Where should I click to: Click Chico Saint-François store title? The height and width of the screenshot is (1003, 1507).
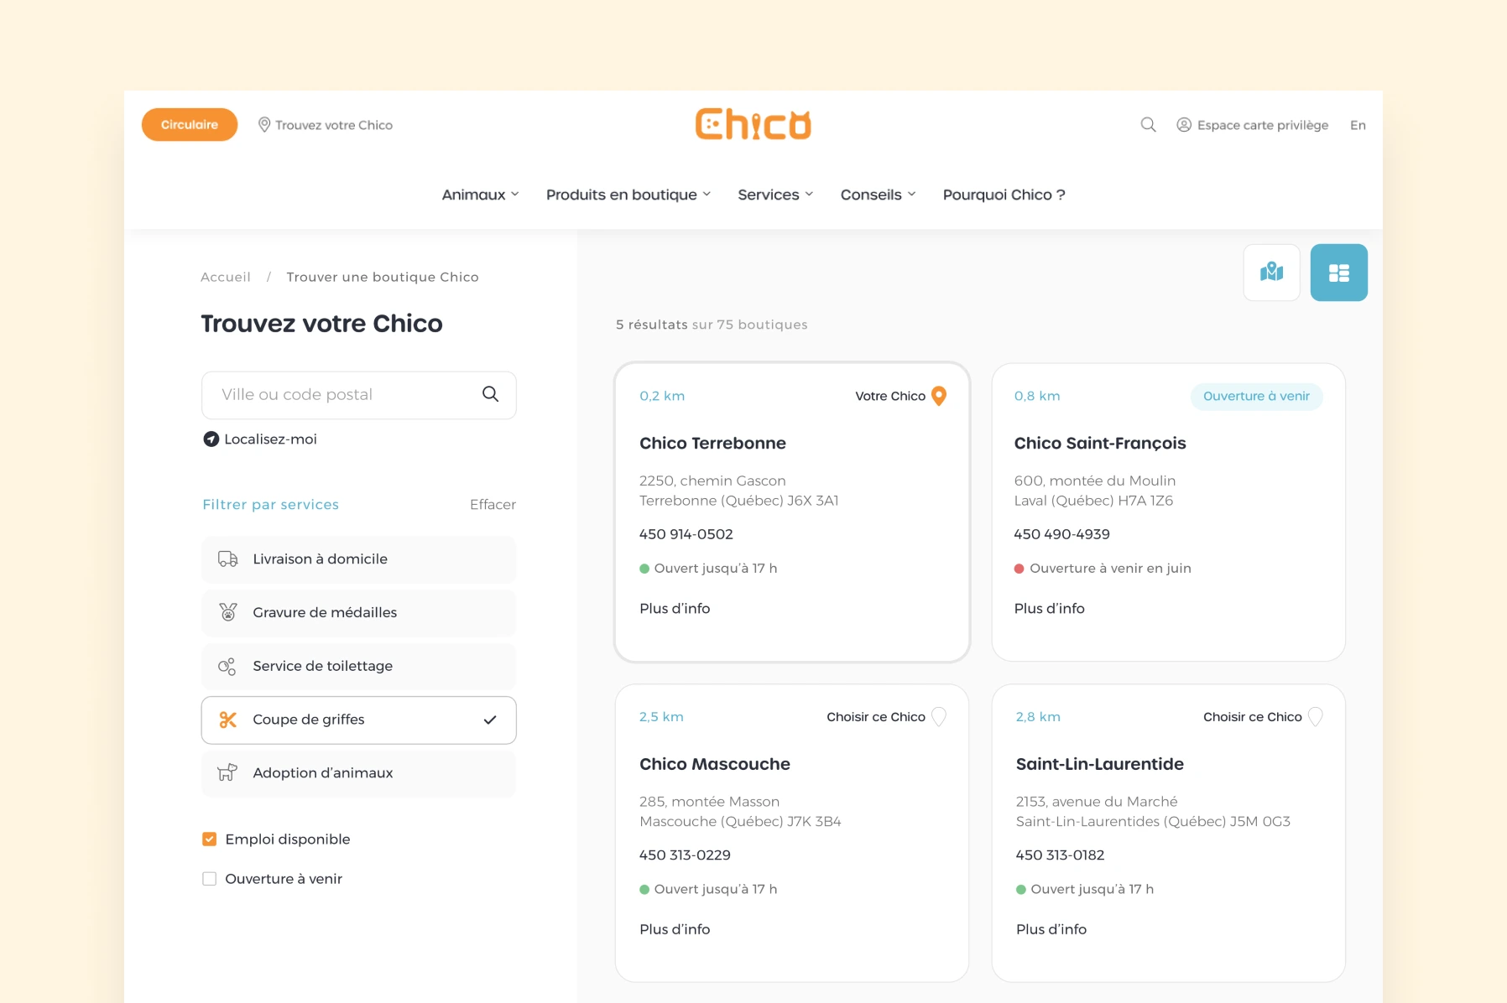[1100, 444]
